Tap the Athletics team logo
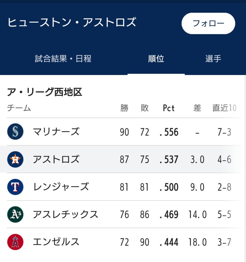This screenshot has width=246, height=262. tap(15, 214)
